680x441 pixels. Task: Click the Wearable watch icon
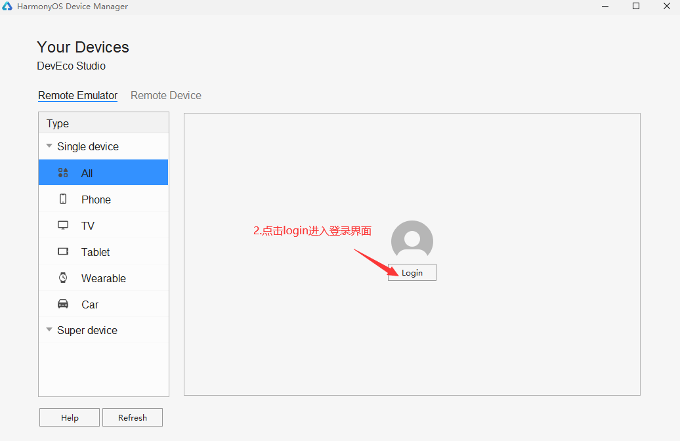63,278
